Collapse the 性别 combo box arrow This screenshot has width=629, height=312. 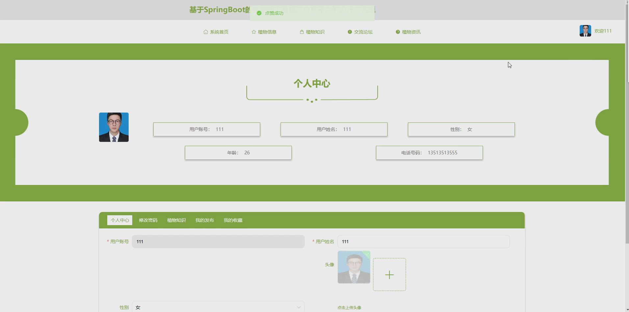298,307
